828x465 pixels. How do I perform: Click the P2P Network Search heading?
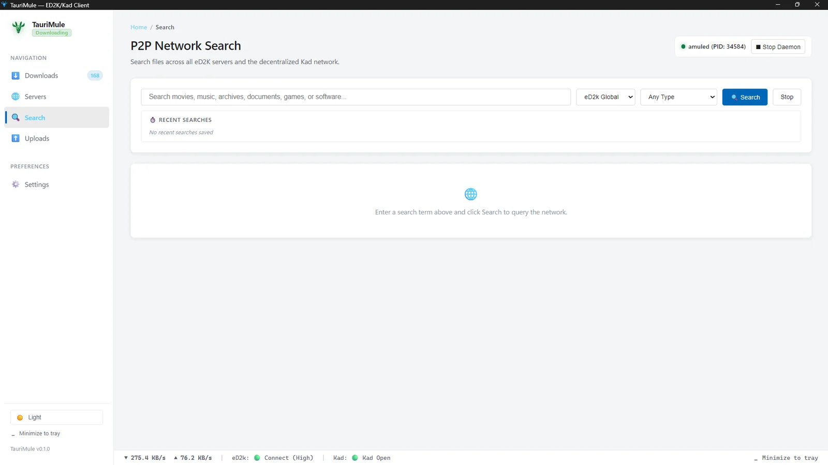(x=186, y=45)
